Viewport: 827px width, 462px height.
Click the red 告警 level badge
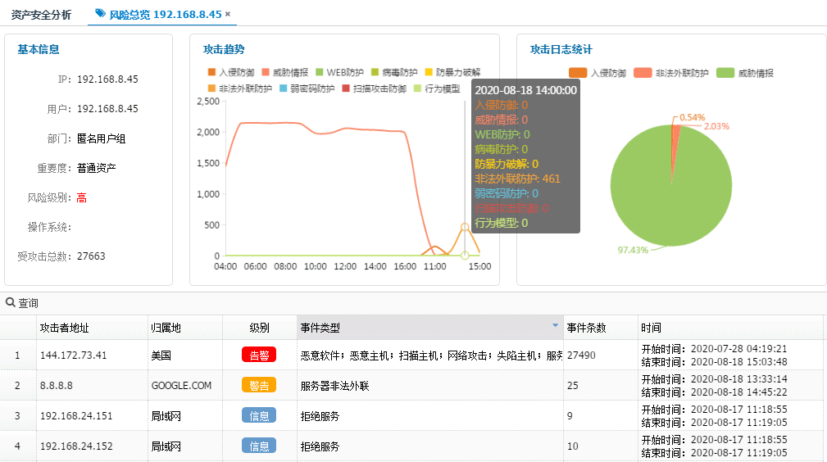[x=258, y=355]
